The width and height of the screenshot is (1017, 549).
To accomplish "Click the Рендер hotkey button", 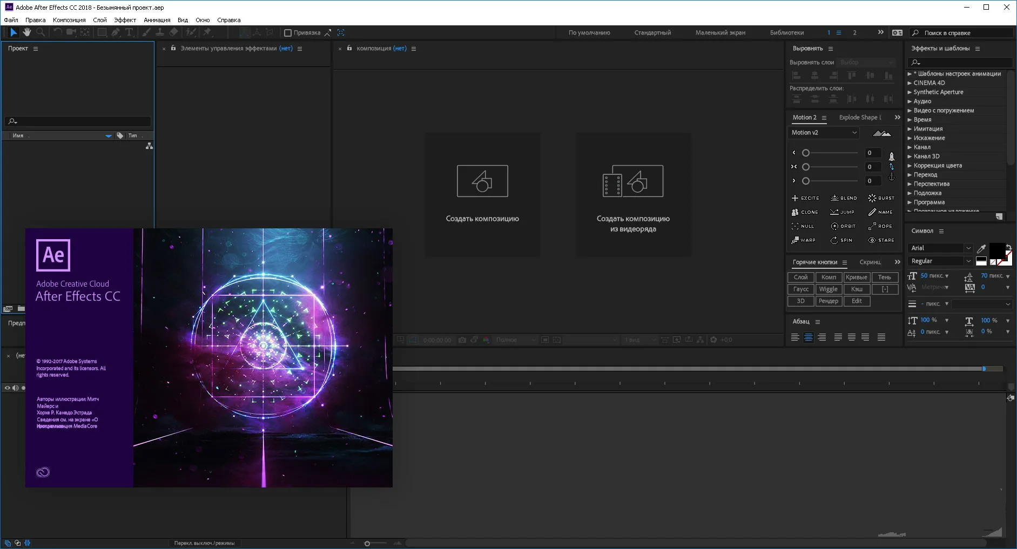I will point(829,301).
